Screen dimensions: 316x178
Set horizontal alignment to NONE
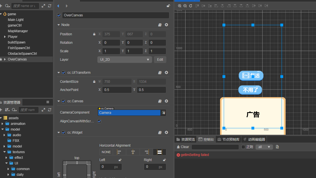point(106,152)
